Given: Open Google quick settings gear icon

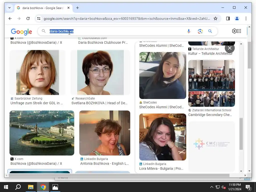Looking at the screenshot, I should [234, 31].
